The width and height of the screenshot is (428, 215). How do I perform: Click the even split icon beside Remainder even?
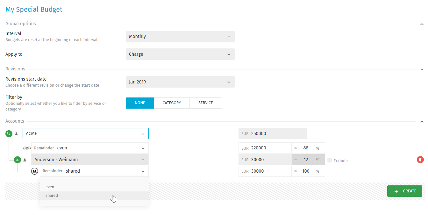27,148
